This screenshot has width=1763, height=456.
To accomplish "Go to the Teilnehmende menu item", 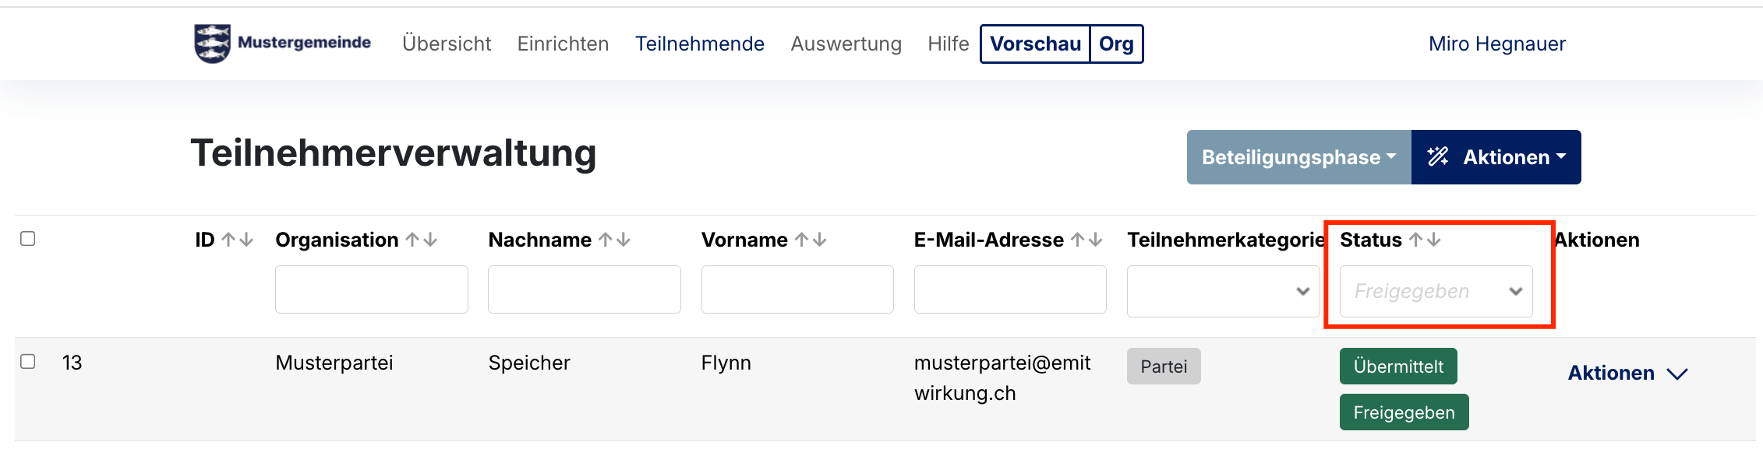I will pyautogui.click(x=699, y=44).
